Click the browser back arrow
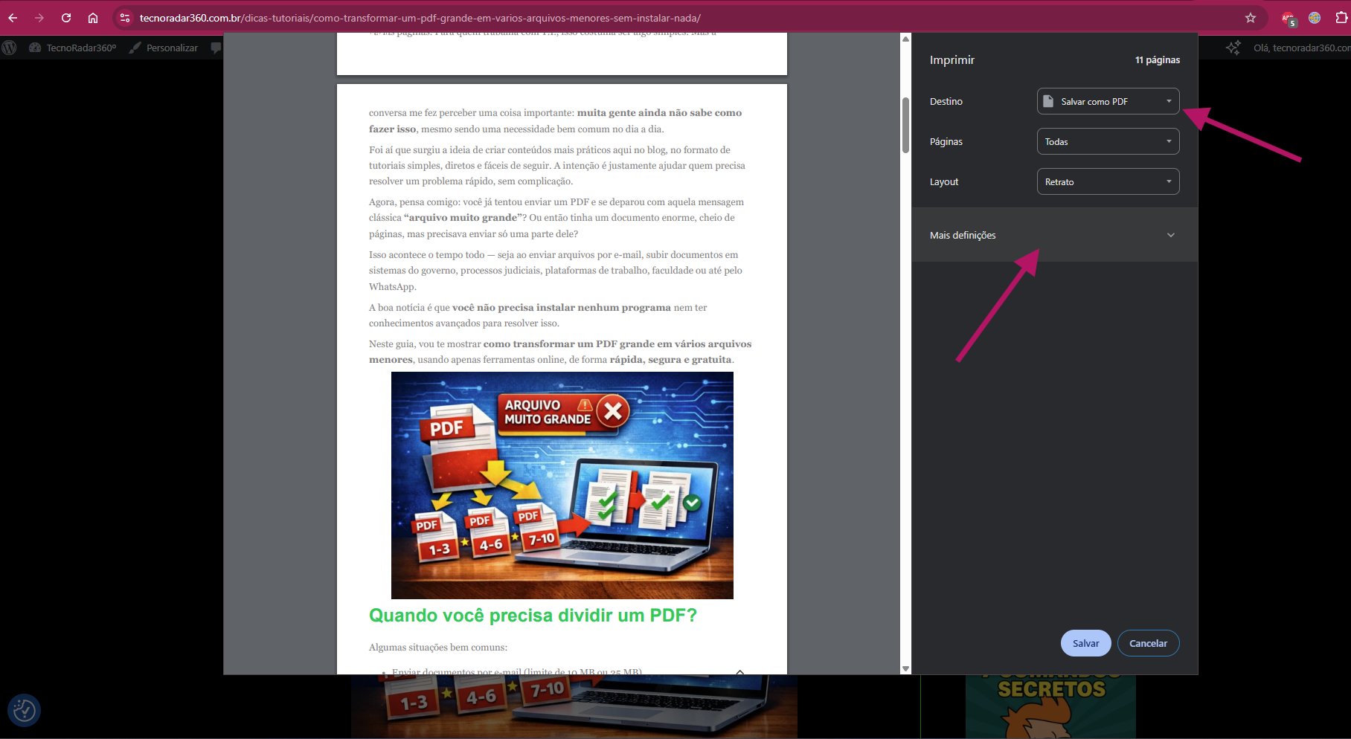Image resolution: width=1351 pixels, height=739 pixels. click(x=13, y=18)
